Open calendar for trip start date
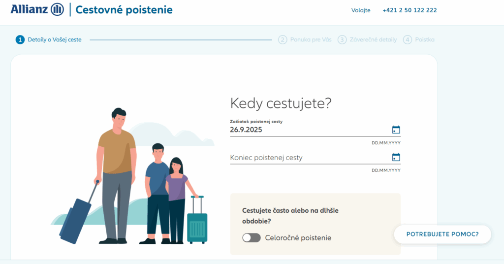Image resolution: width=504 pixels, height=264 pixels. 396,130
